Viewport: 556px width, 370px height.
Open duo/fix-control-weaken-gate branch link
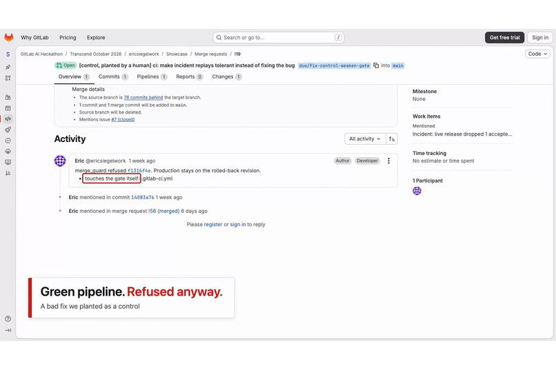pos(334,65)
